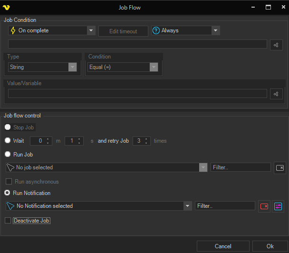This screenshot has height=253, width=289.
Task: Enable the Deactivate Job checkbox
Action: coord(8,221)
